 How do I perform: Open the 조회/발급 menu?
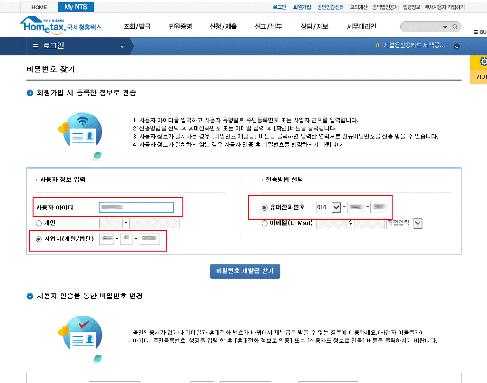click(137, 27)
